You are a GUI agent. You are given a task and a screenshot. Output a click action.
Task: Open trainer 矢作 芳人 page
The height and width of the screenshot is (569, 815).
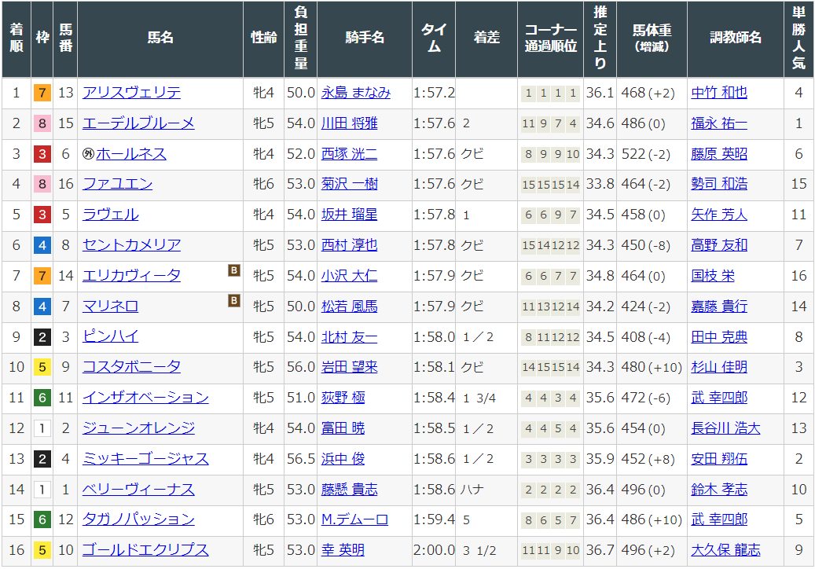tap(719, 215)
